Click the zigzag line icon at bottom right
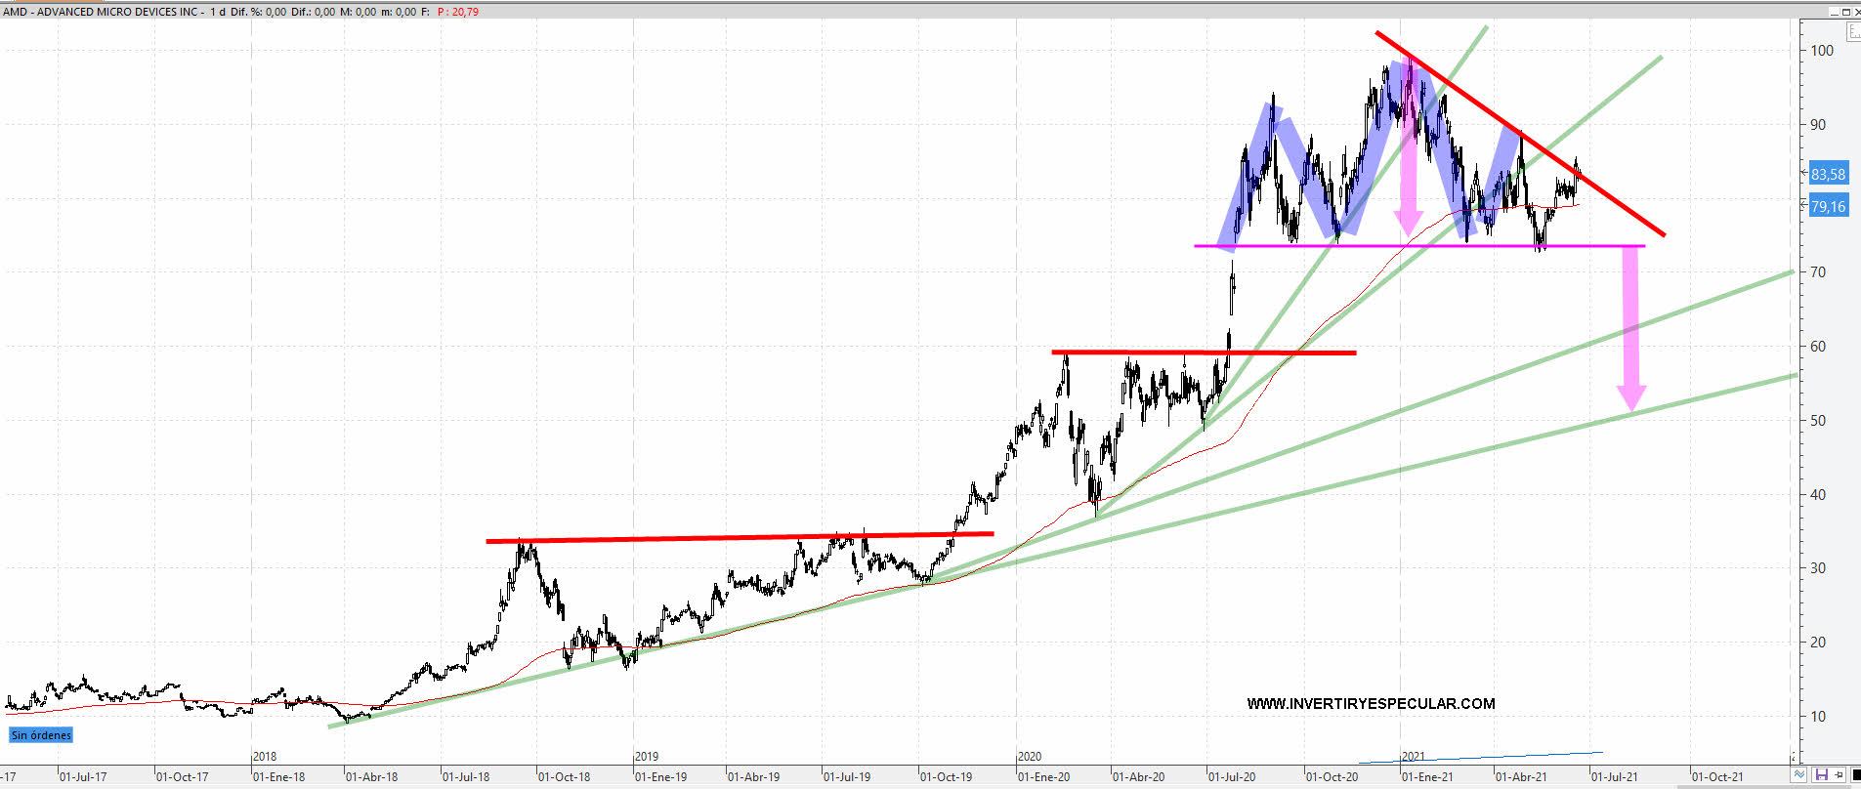 (1799, 775)
